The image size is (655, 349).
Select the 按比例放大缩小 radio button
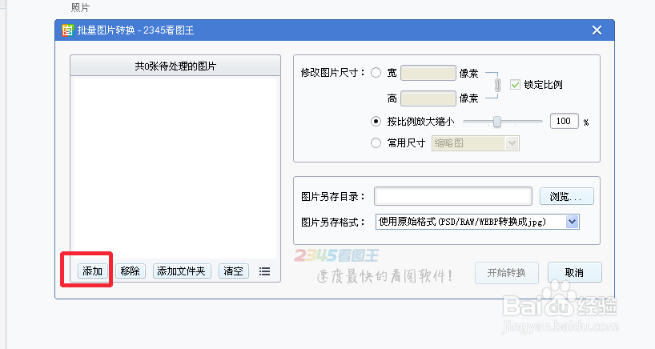point(376,122)
